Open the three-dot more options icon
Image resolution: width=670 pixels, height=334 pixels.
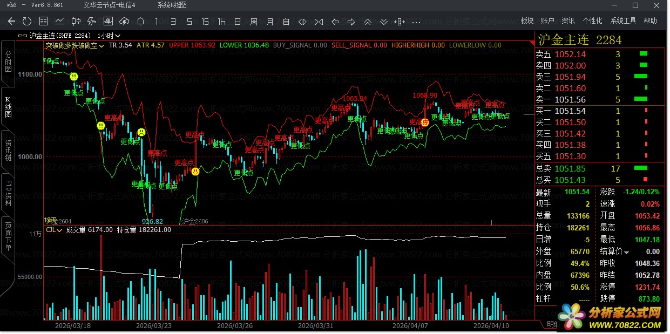pyautogui.click(x=416, y=22)
